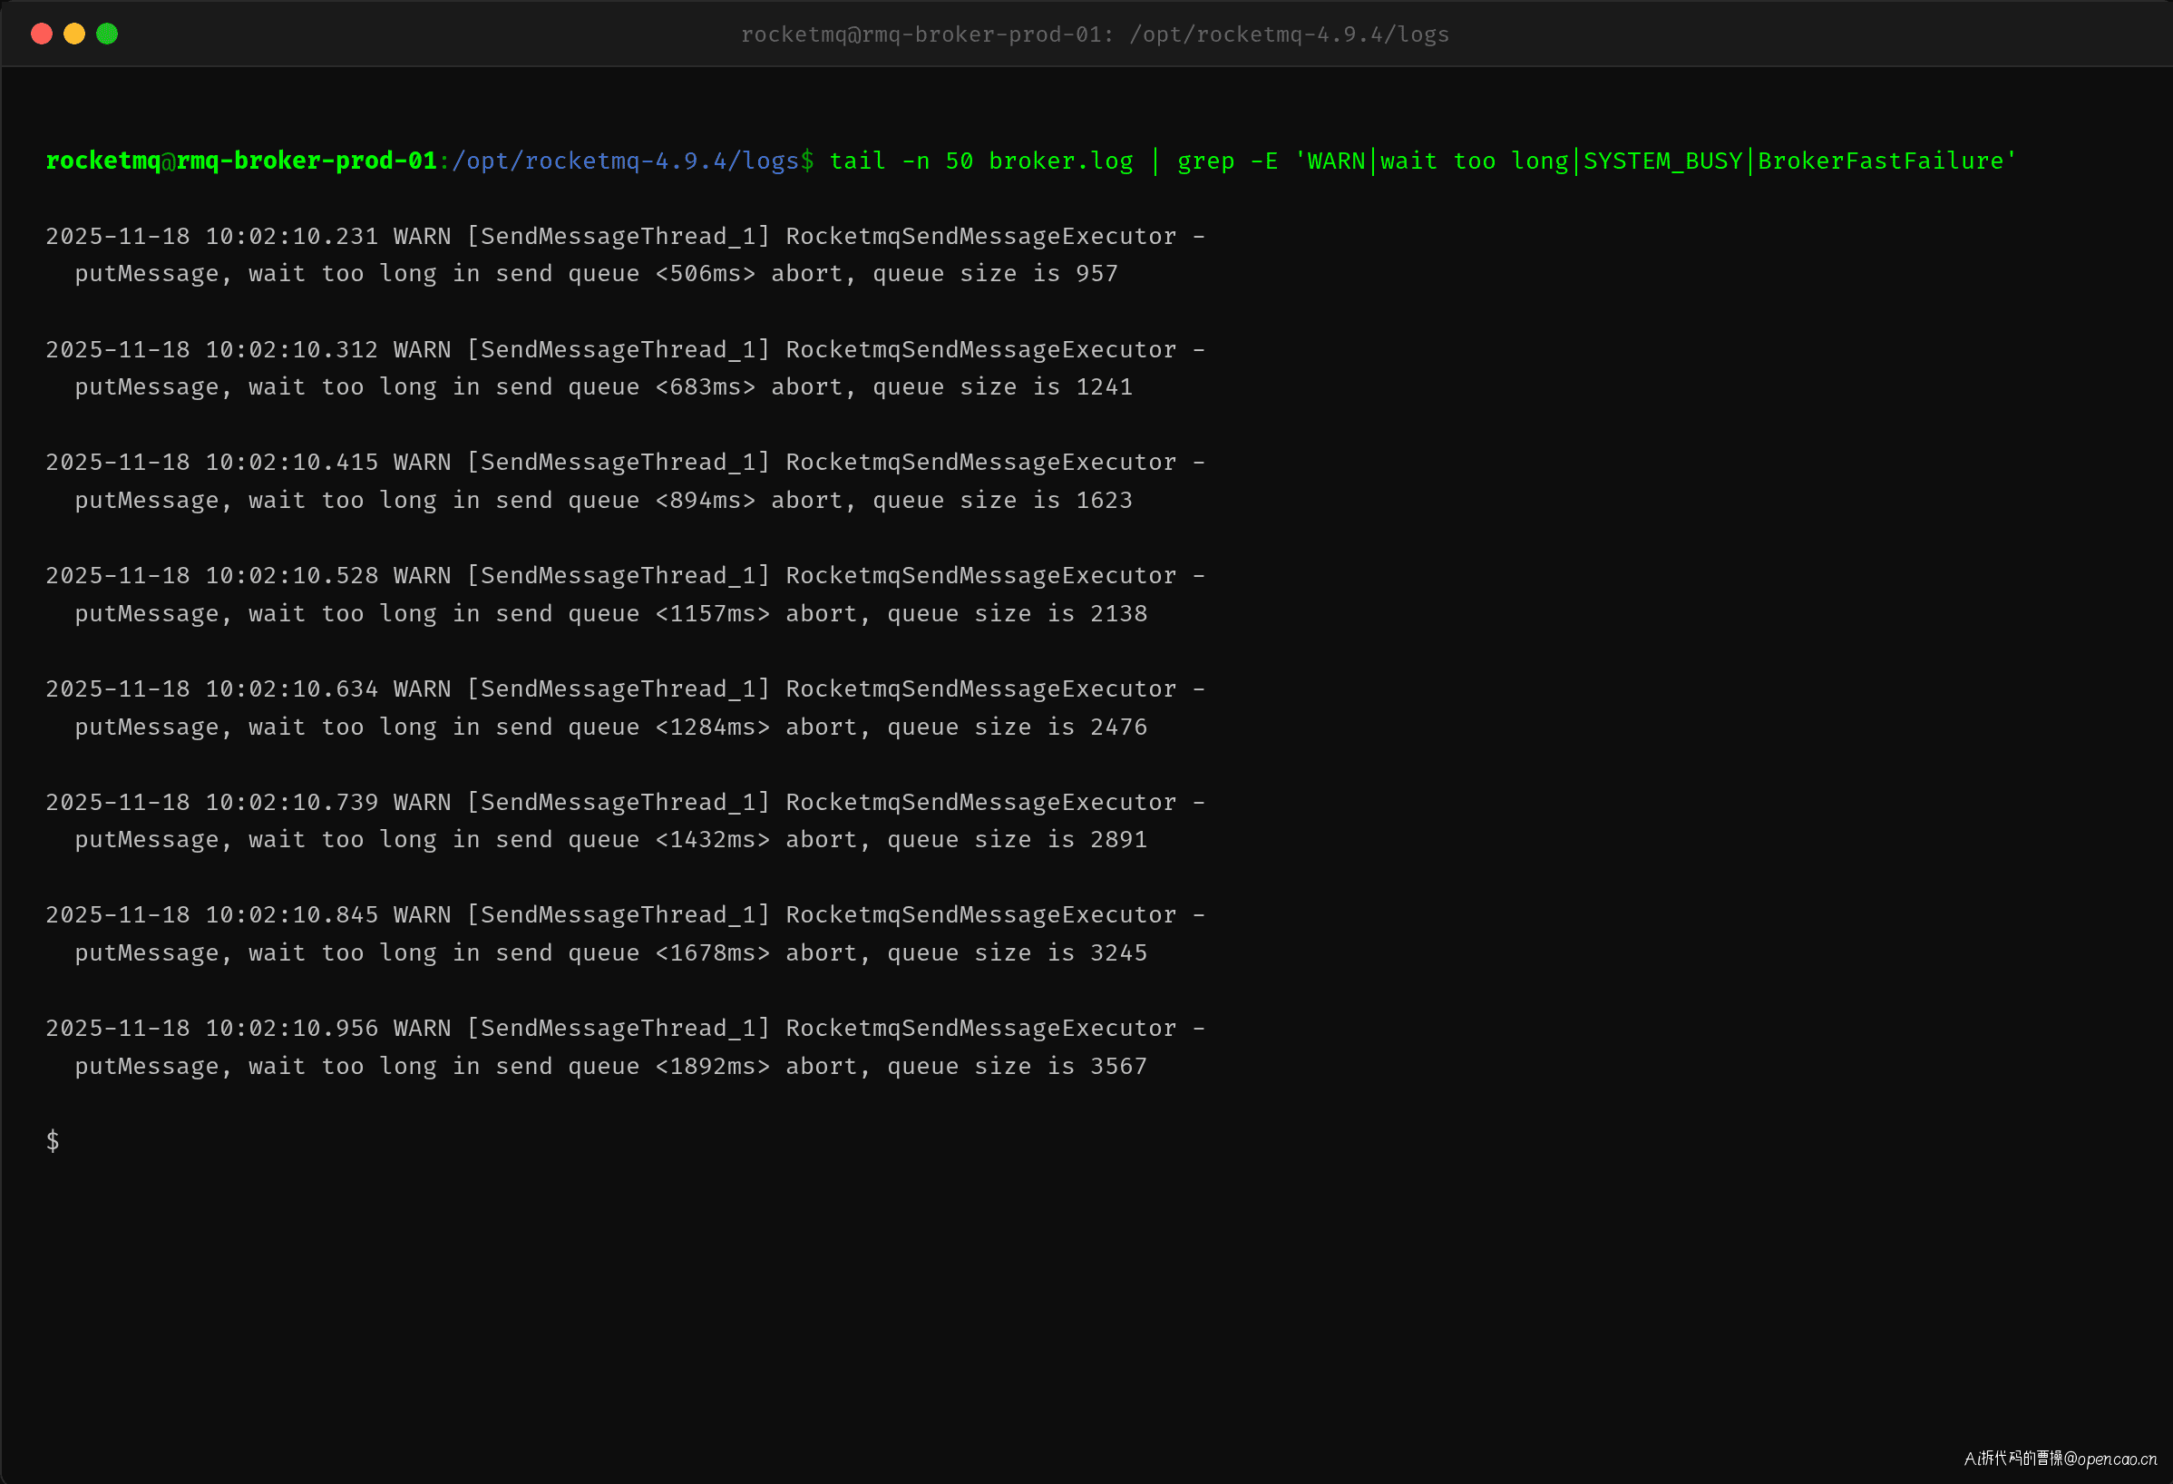This screenshot has height=1484, width=2173.
Task: Click the green maximize window button
Action: [x=107, y=34]
